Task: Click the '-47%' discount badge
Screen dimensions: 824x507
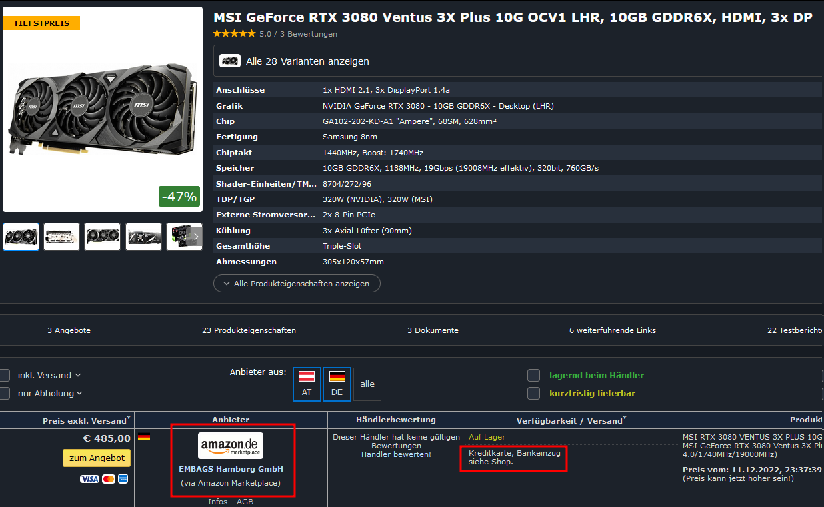Action: [x=179, y=197]
